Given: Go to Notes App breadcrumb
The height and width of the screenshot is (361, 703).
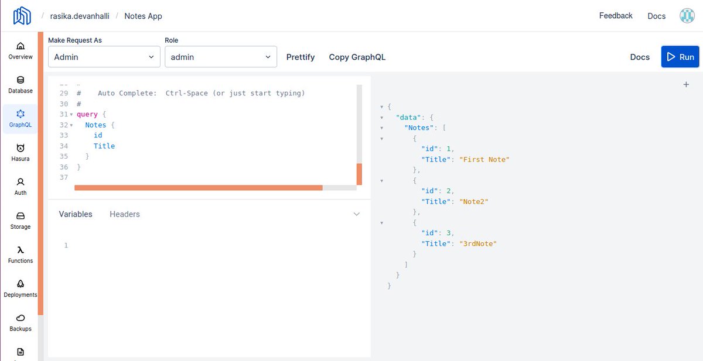Looking at the screenshot, I should [143, 16].
